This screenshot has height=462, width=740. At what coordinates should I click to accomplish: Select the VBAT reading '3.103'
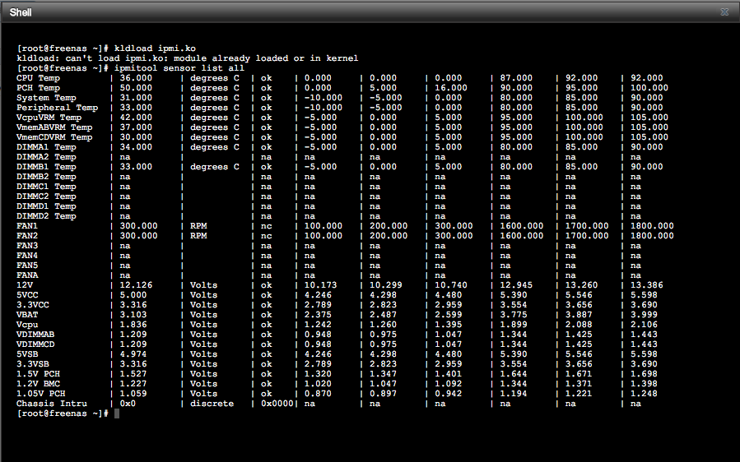click(133, 316)
